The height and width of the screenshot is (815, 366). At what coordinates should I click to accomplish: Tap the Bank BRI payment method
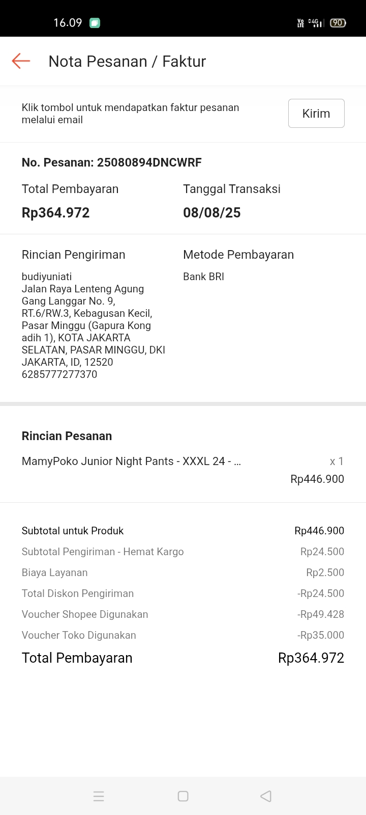[203, 277]
